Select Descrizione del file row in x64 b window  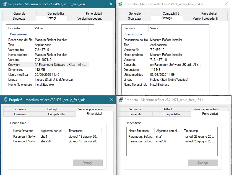click(x=163, y=40)
